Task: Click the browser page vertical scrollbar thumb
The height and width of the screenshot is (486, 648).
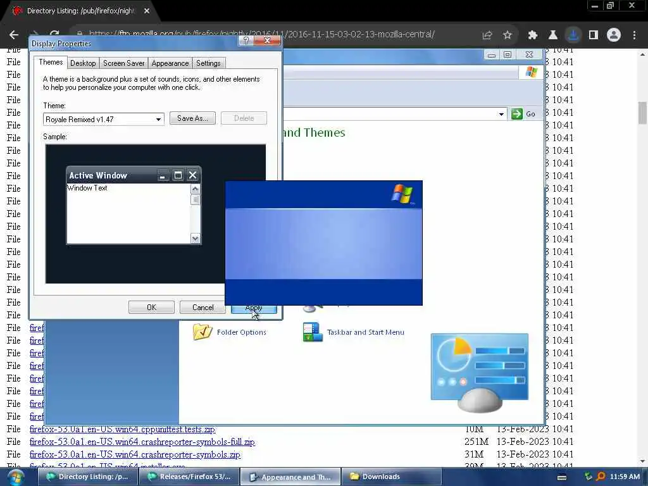Action: (642, 113)
